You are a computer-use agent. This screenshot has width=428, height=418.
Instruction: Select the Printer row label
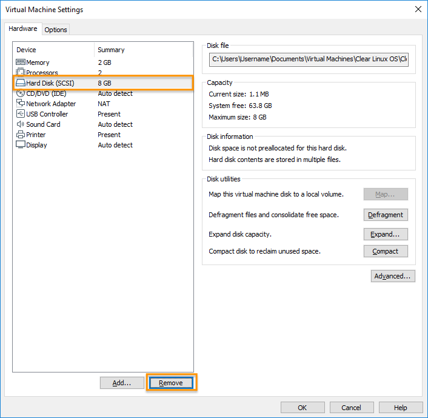36,135
